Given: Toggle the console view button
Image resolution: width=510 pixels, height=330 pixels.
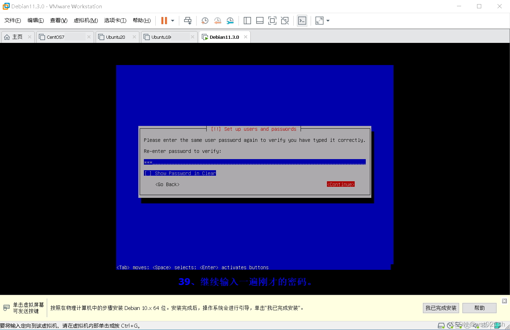Looking at the screenshot, I should (x=302, y=21).
